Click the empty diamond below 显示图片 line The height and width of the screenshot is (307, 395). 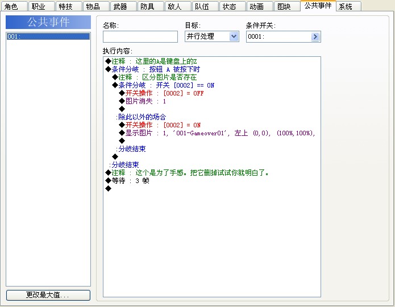tap(122, 140)
